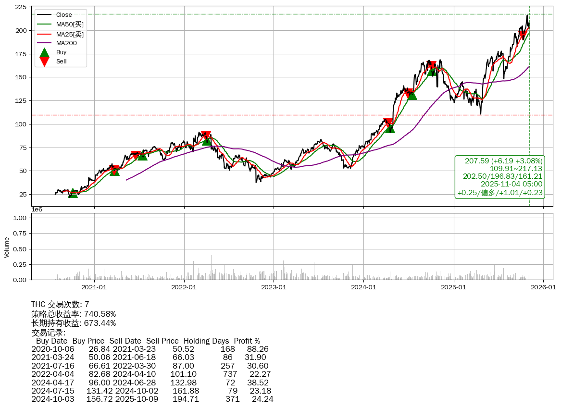Image resolution: width=561 pixels, height=408 pixels.
Task: Click the green Buy triangle in the legend
Action: click(44, 53)
